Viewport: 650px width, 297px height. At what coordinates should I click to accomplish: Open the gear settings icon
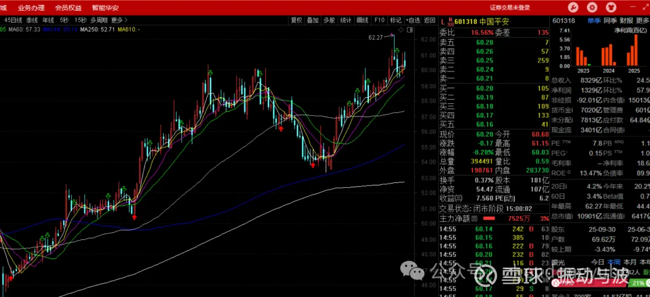(592, 7)
